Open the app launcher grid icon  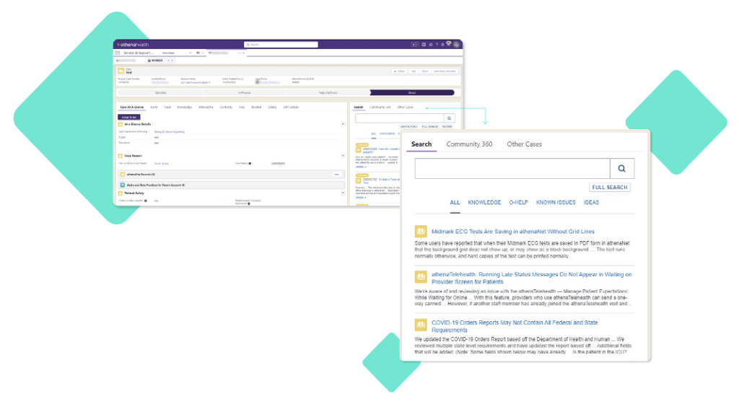click(x=118, y=53)
